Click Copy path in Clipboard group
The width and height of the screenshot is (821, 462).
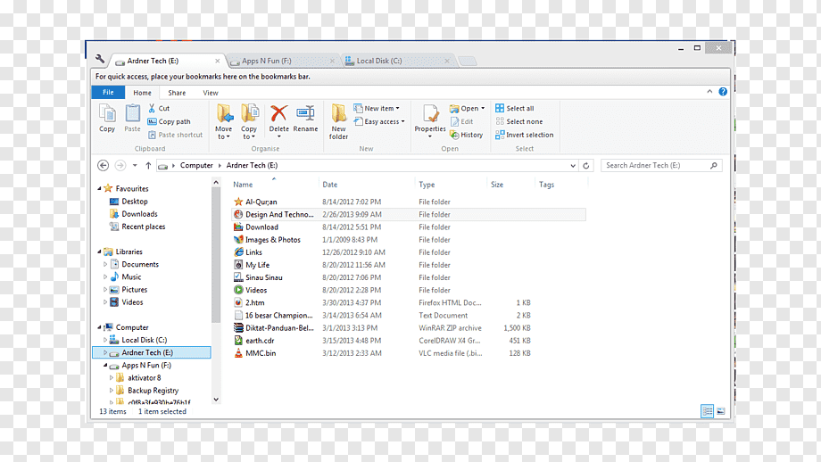click(x=170, y=121)
